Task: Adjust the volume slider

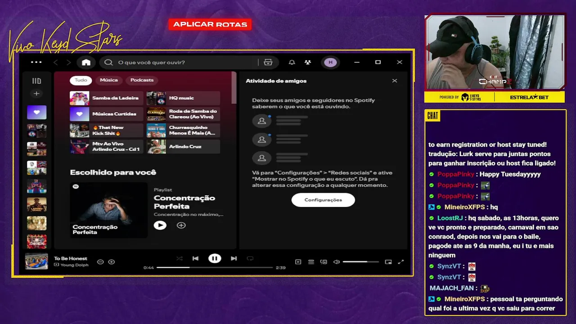Action: [x=361, y=262]
